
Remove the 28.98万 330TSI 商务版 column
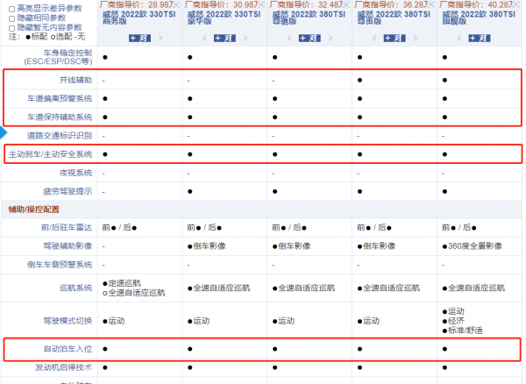176,4
